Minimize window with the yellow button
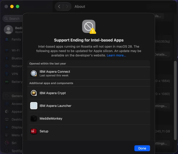 tap(12, 7)
